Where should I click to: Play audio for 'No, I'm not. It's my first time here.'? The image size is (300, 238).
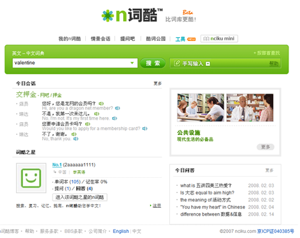point(115,118)
